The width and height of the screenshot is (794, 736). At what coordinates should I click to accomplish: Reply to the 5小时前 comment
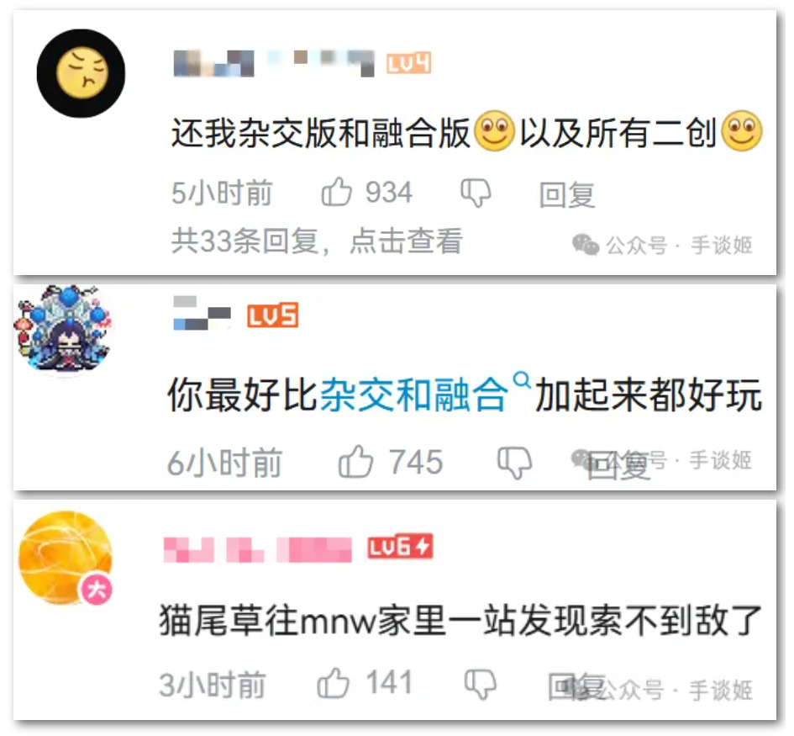(567, 194)
